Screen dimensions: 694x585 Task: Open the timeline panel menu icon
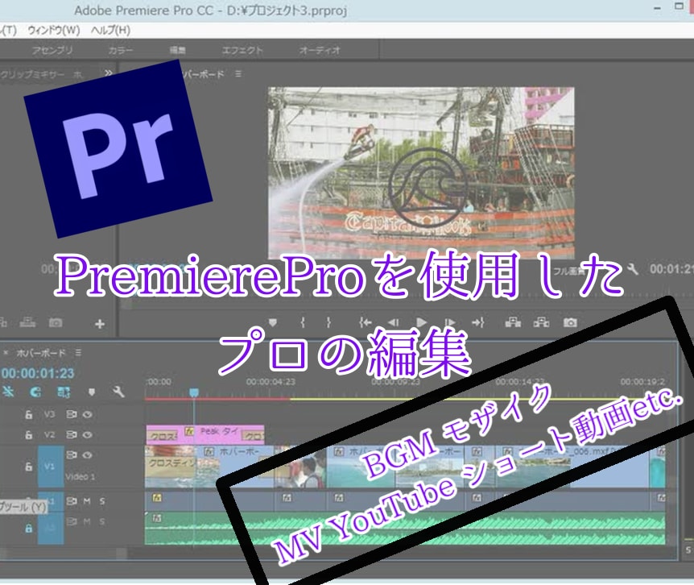(78, 353)
